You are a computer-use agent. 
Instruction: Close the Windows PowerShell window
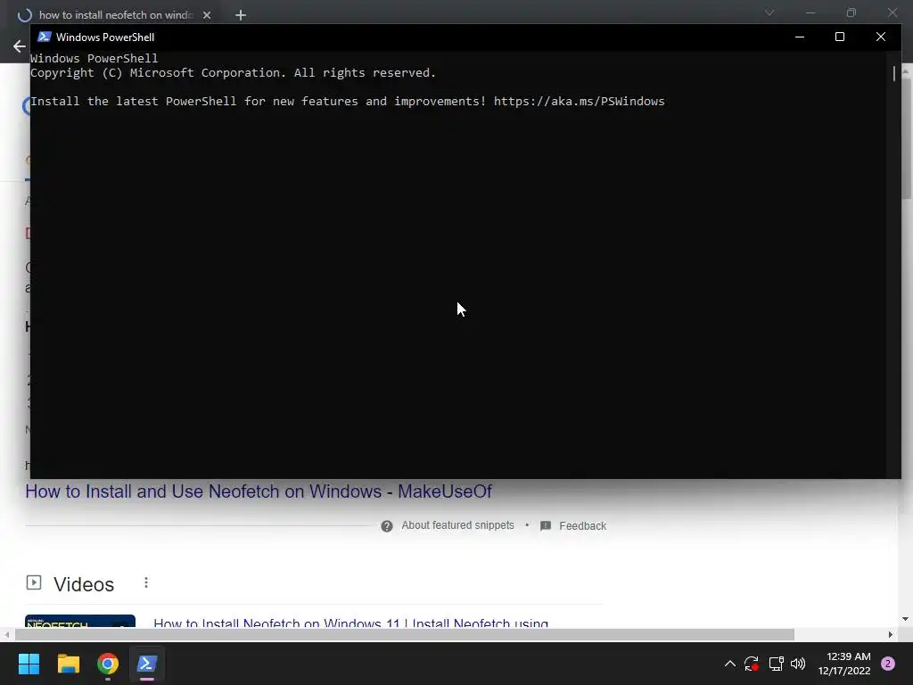tap(880, 37)
